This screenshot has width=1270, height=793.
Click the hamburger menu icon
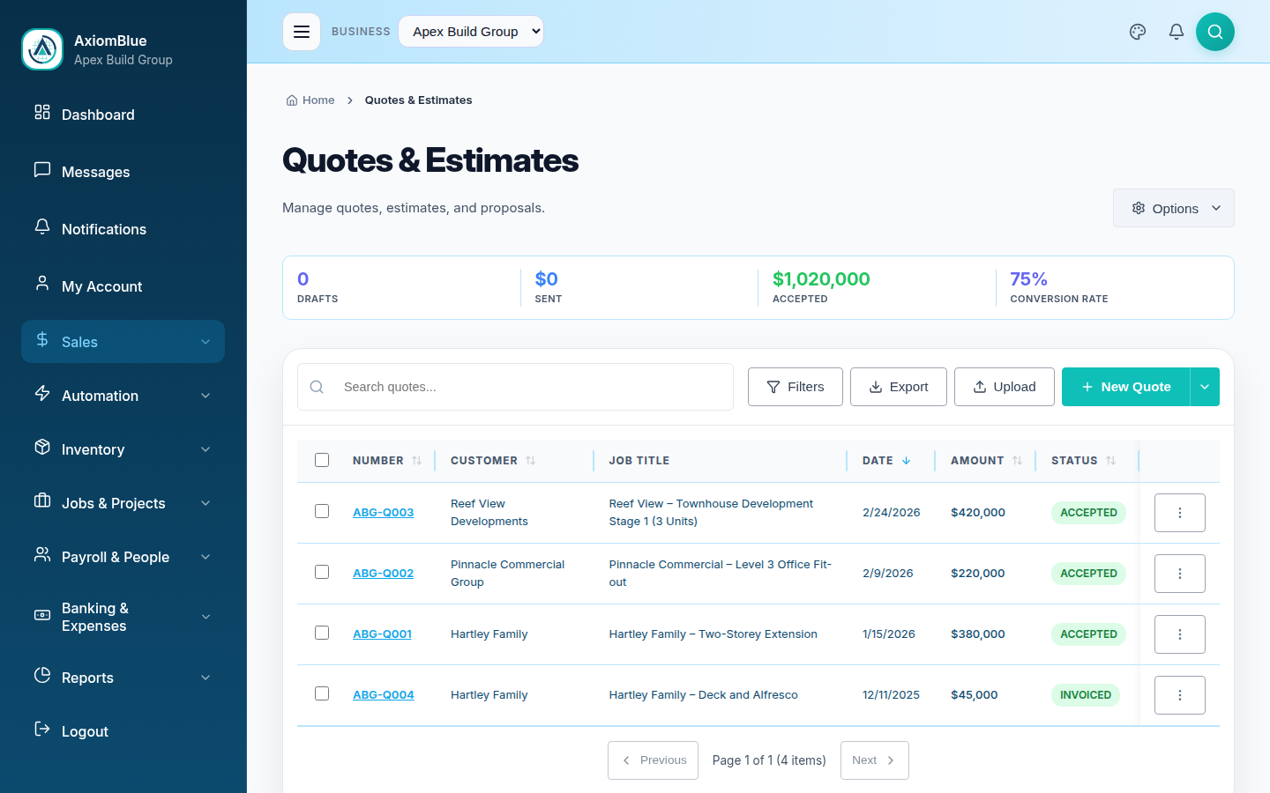301,32
